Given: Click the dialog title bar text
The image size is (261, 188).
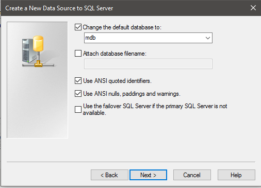Looking at the screenshot, I should pyautogui.click(x=59, y=8).
